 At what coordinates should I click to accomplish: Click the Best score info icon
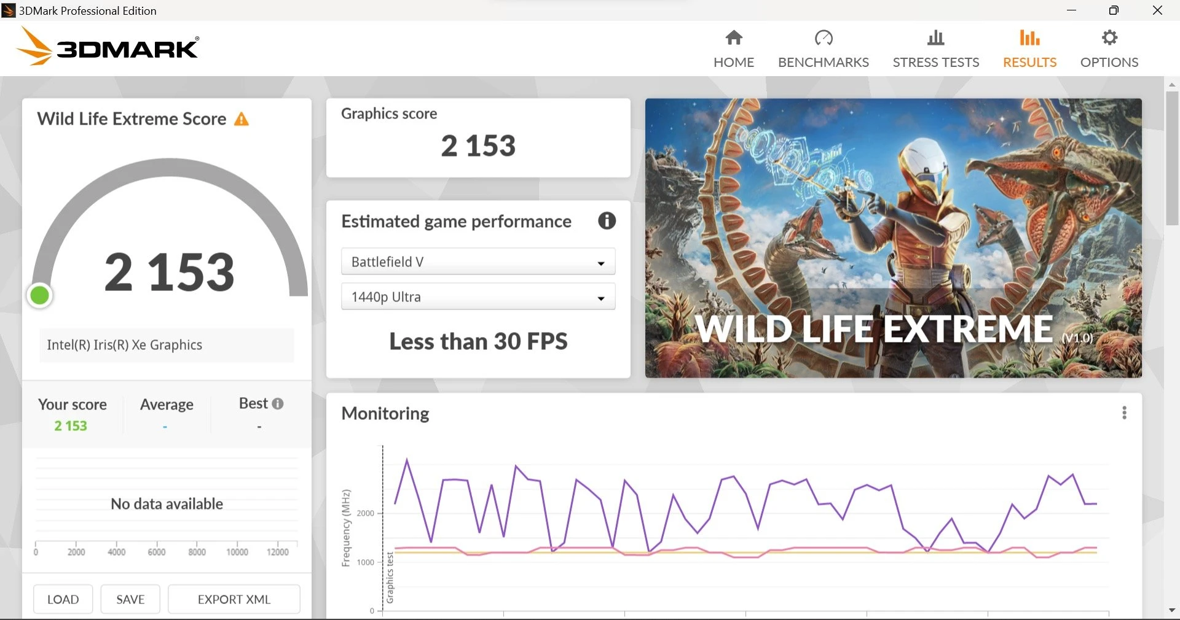coord(278,404)
